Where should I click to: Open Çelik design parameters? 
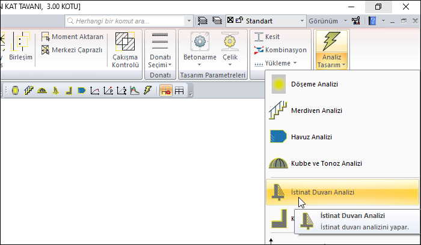pos(230,50)
